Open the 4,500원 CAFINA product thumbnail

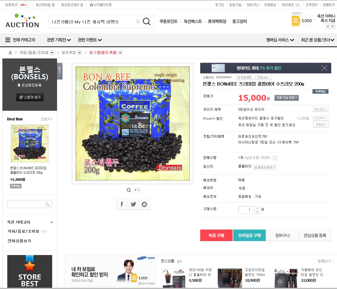pyautogui.click(x=174, y=277)
